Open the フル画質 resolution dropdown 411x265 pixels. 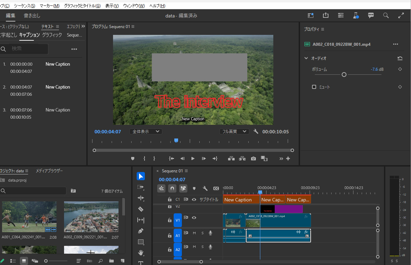click(x=234, y=131)
